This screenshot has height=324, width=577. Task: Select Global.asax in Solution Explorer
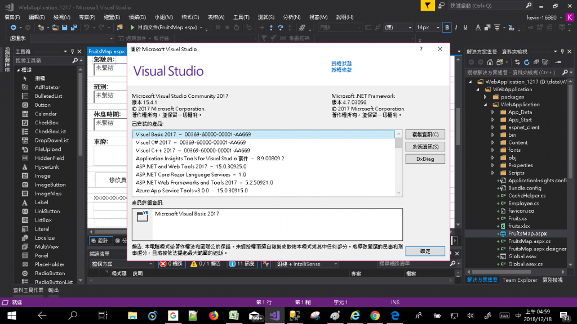(x=522, y=256)
